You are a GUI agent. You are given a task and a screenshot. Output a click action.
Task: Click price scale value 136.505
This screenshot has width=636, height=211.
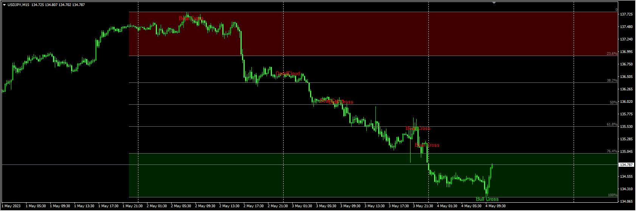[627, 77]
